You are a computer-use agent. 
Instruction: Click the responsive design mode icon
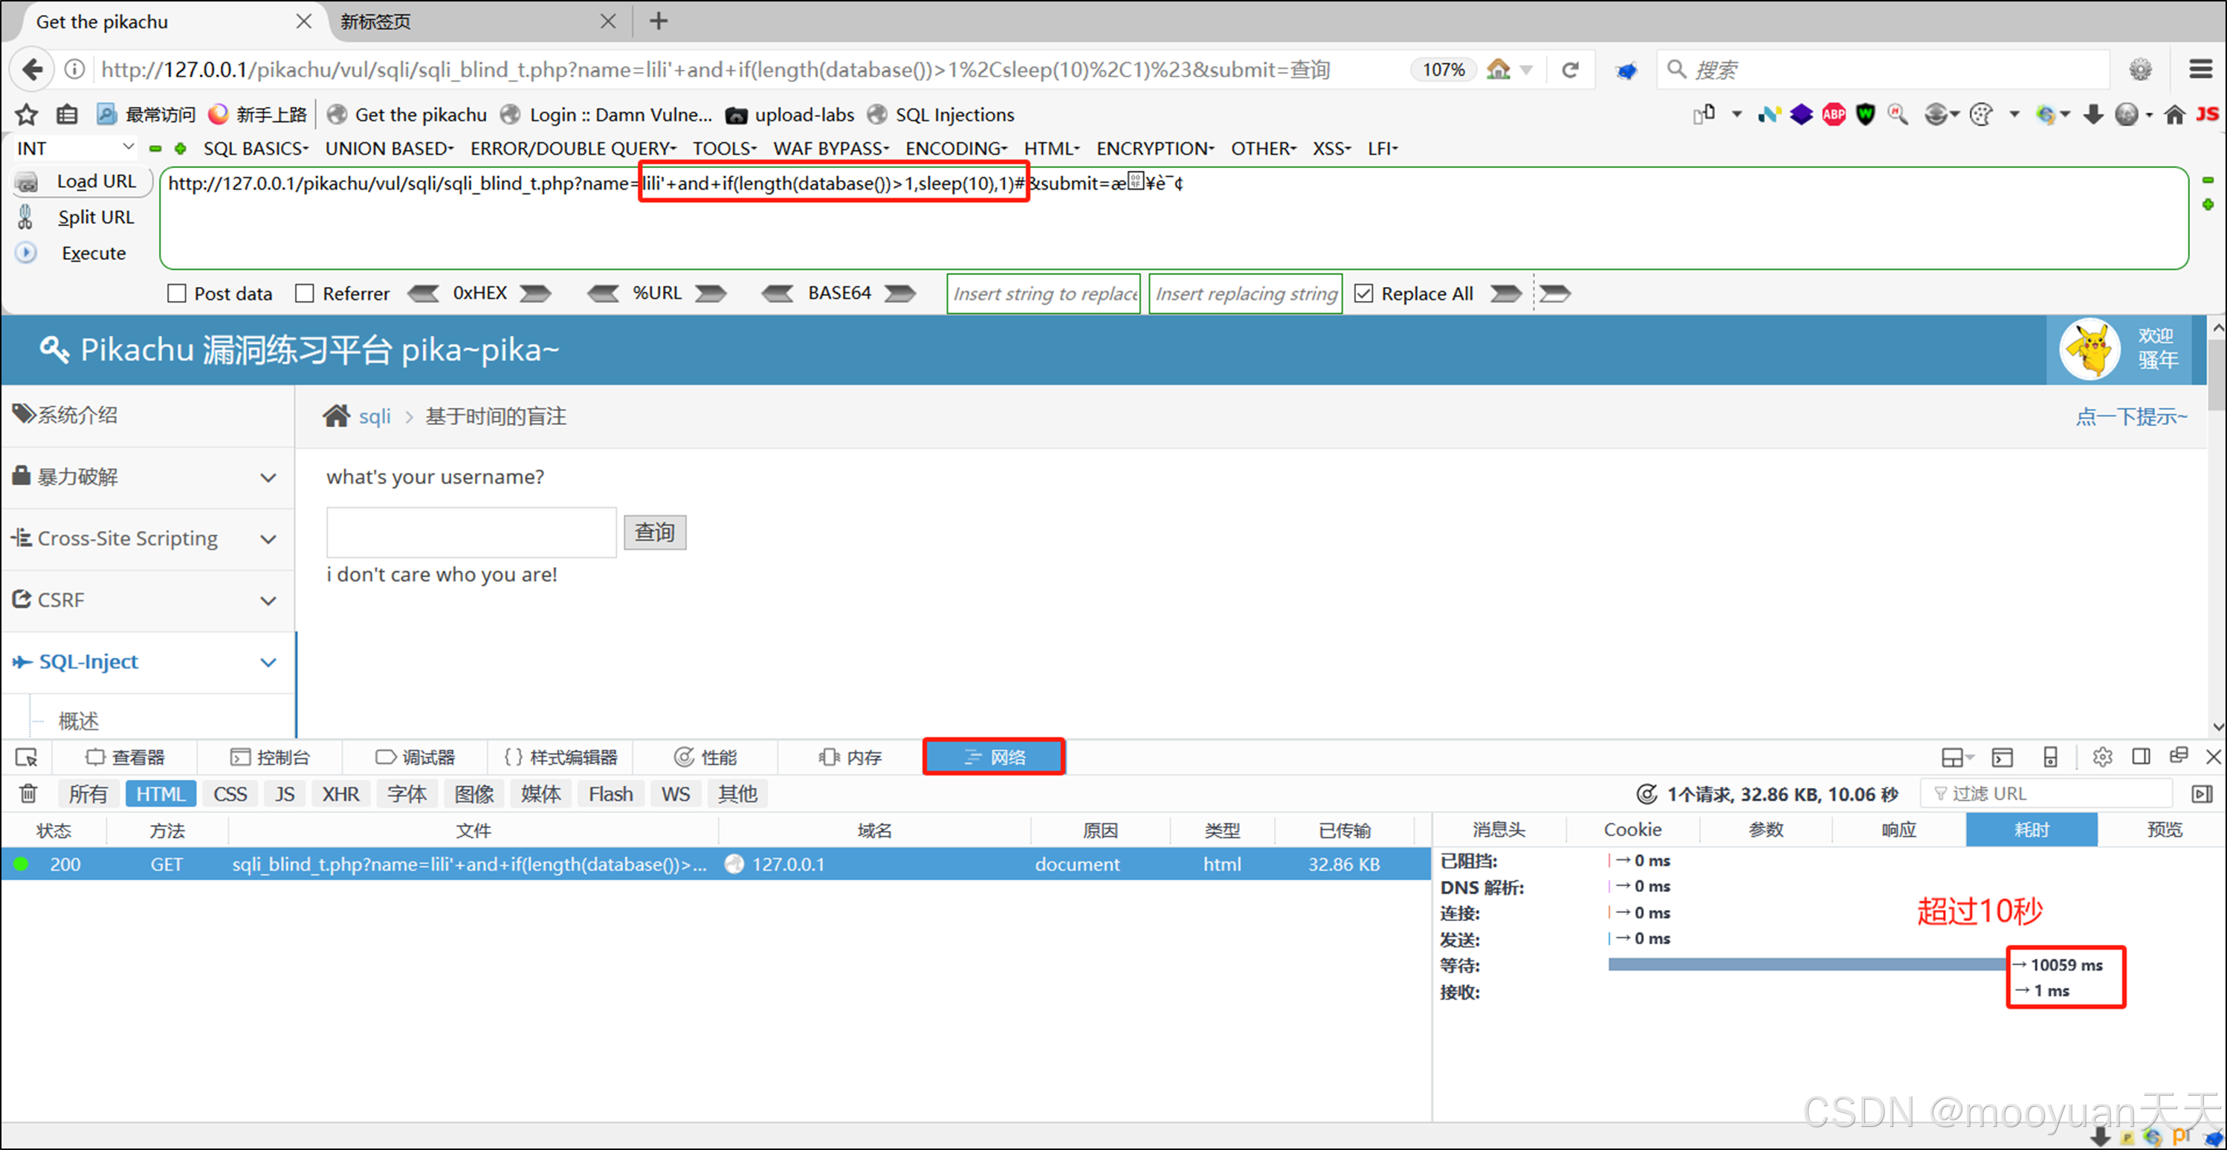click(x=2050, y=757)
